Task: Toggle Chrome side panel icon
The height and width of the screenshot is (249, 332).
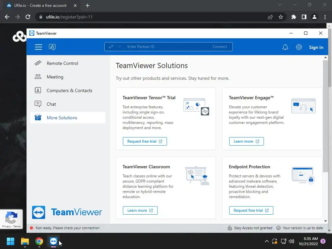Action: 304,17
